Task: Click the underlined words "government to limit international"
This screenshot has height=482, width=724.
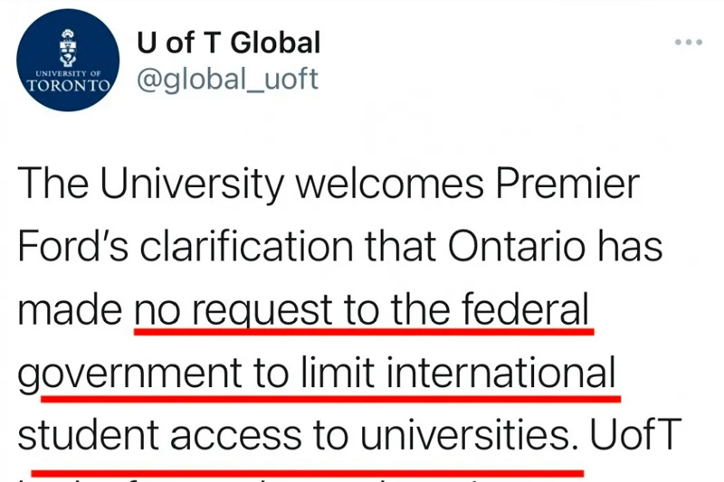Action: pyautogui.click(x=317, y=373)
